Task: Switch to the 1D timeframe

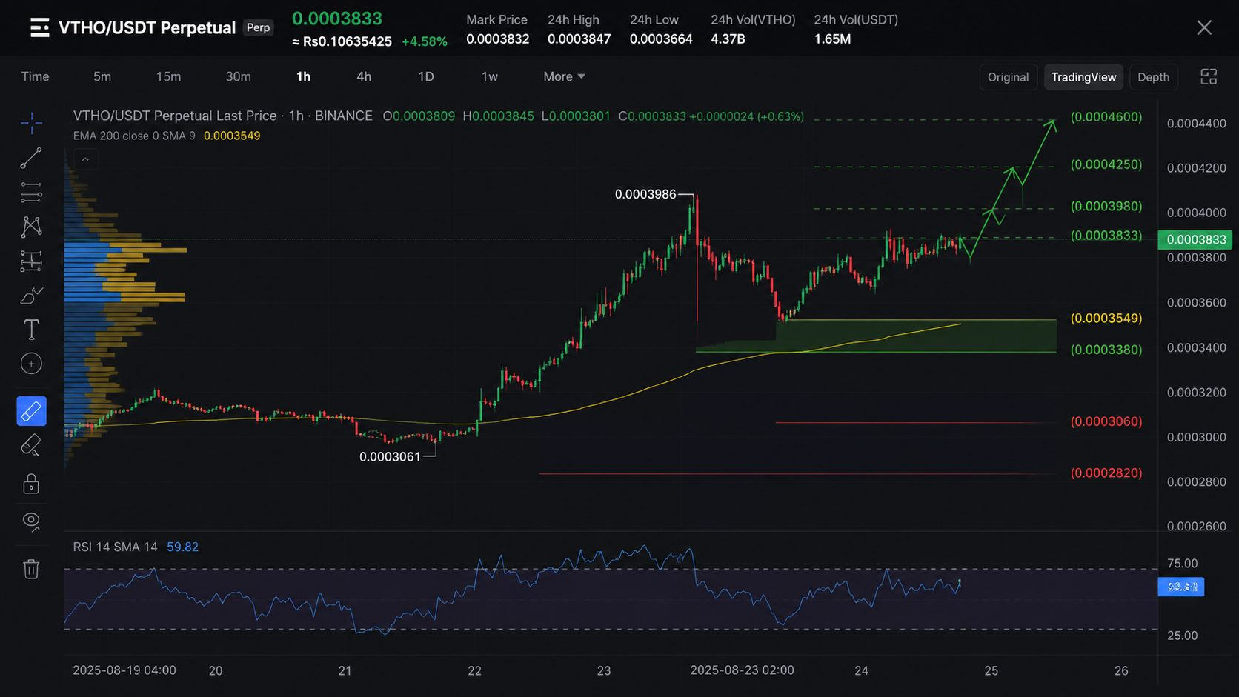Action: click(x=425, y=76)
